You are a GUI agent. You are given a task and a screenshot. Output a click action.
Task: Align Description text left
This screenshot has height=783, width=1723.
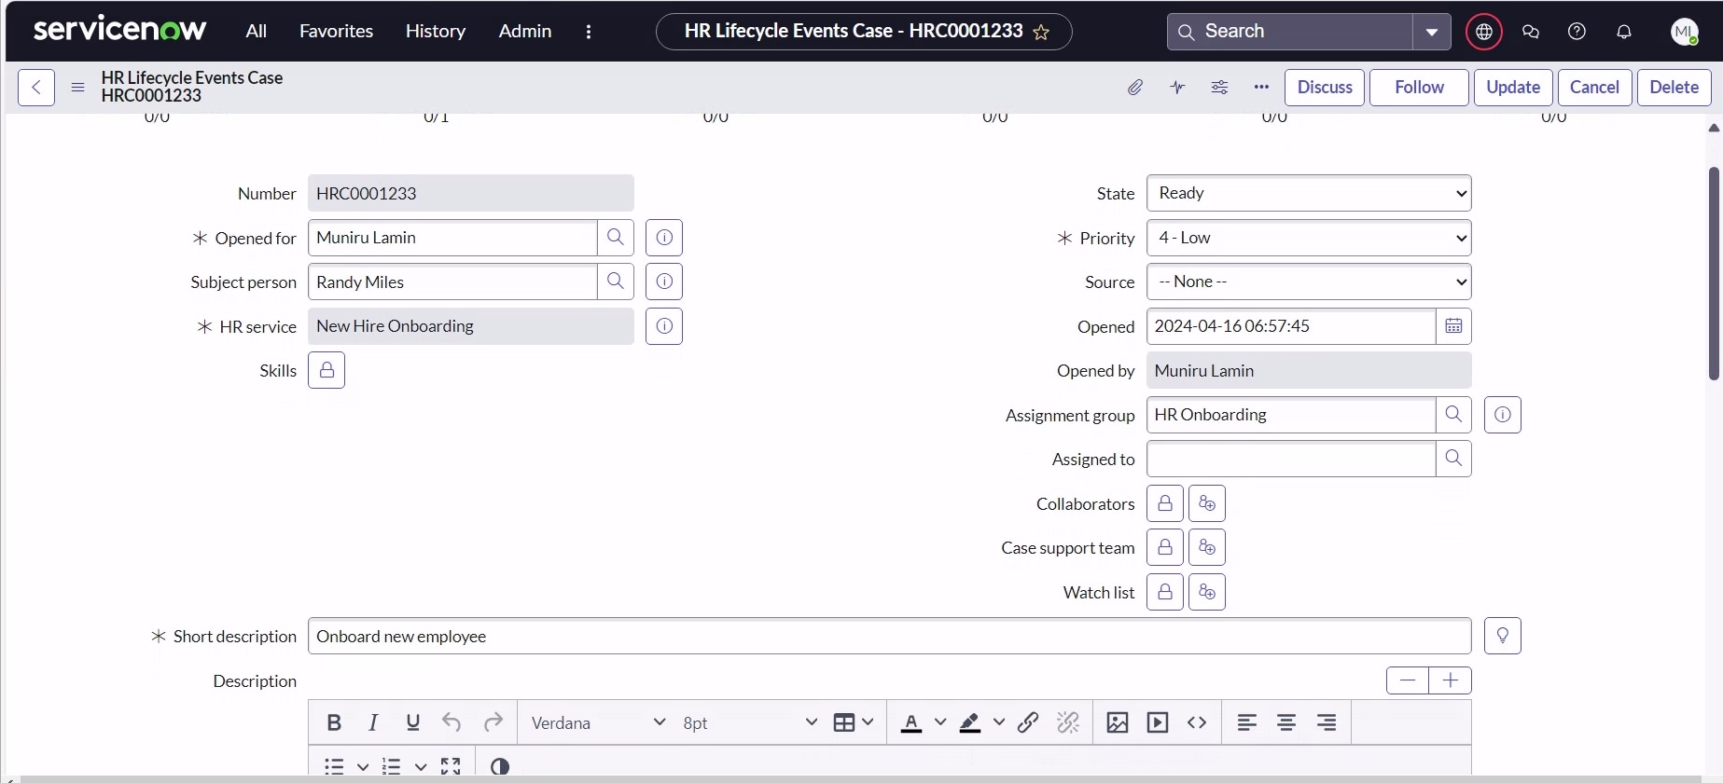coord(1246,722)
